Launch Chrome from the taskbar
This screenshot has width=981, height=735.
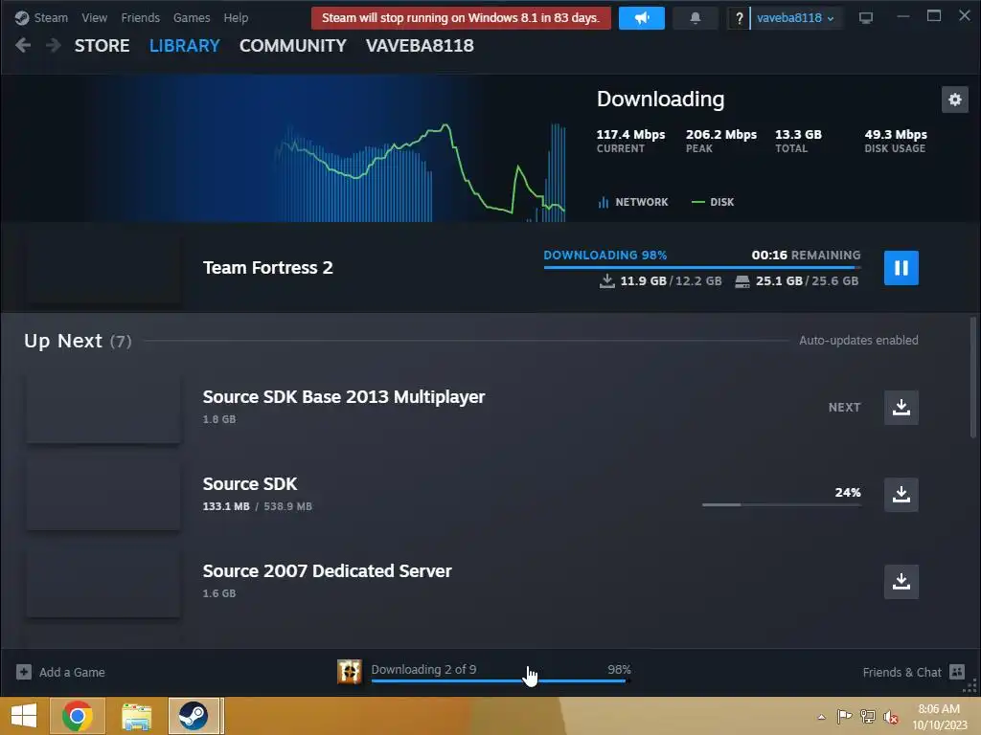tap(78, 716)
